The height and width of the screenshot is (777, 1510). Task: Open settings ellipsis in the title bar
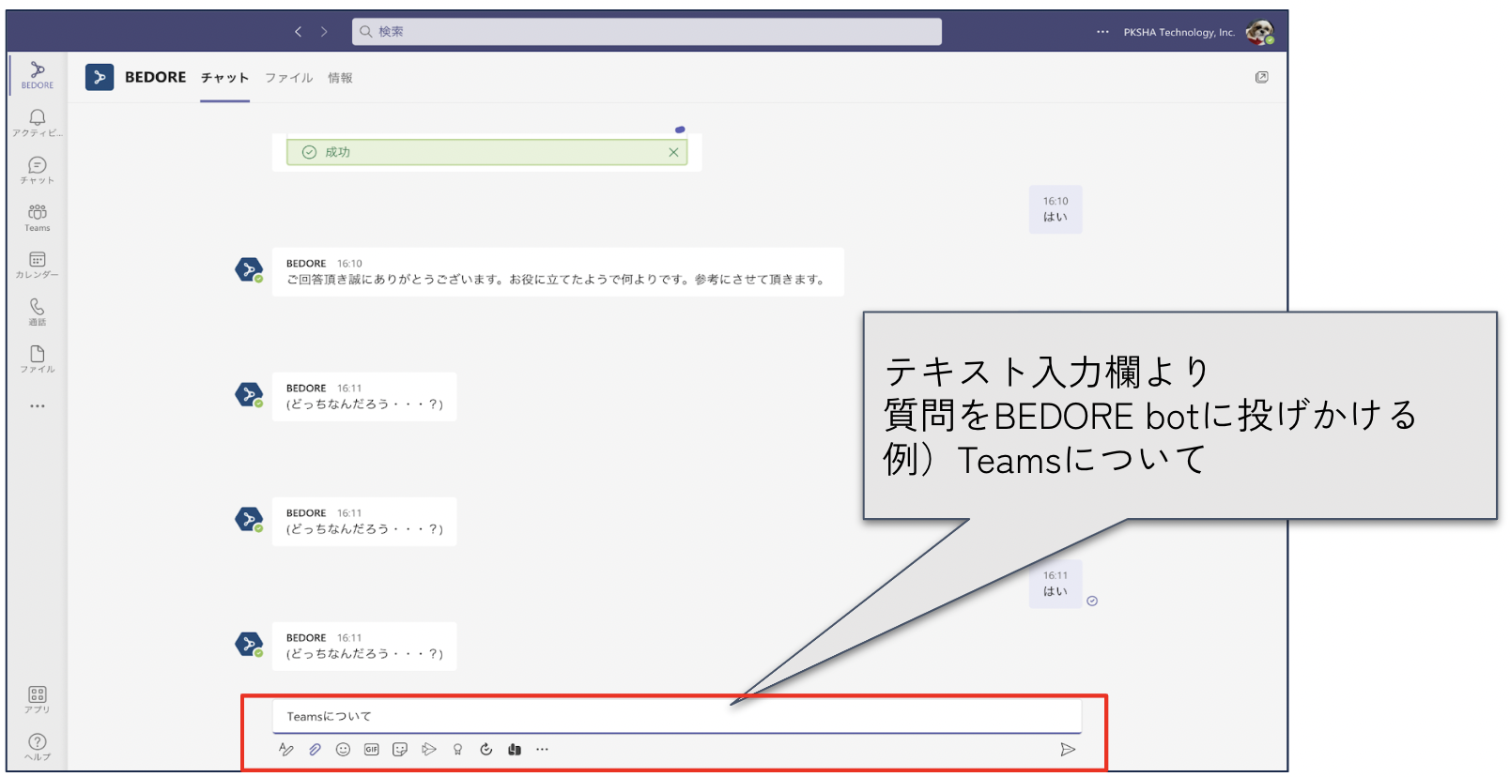1102,32
